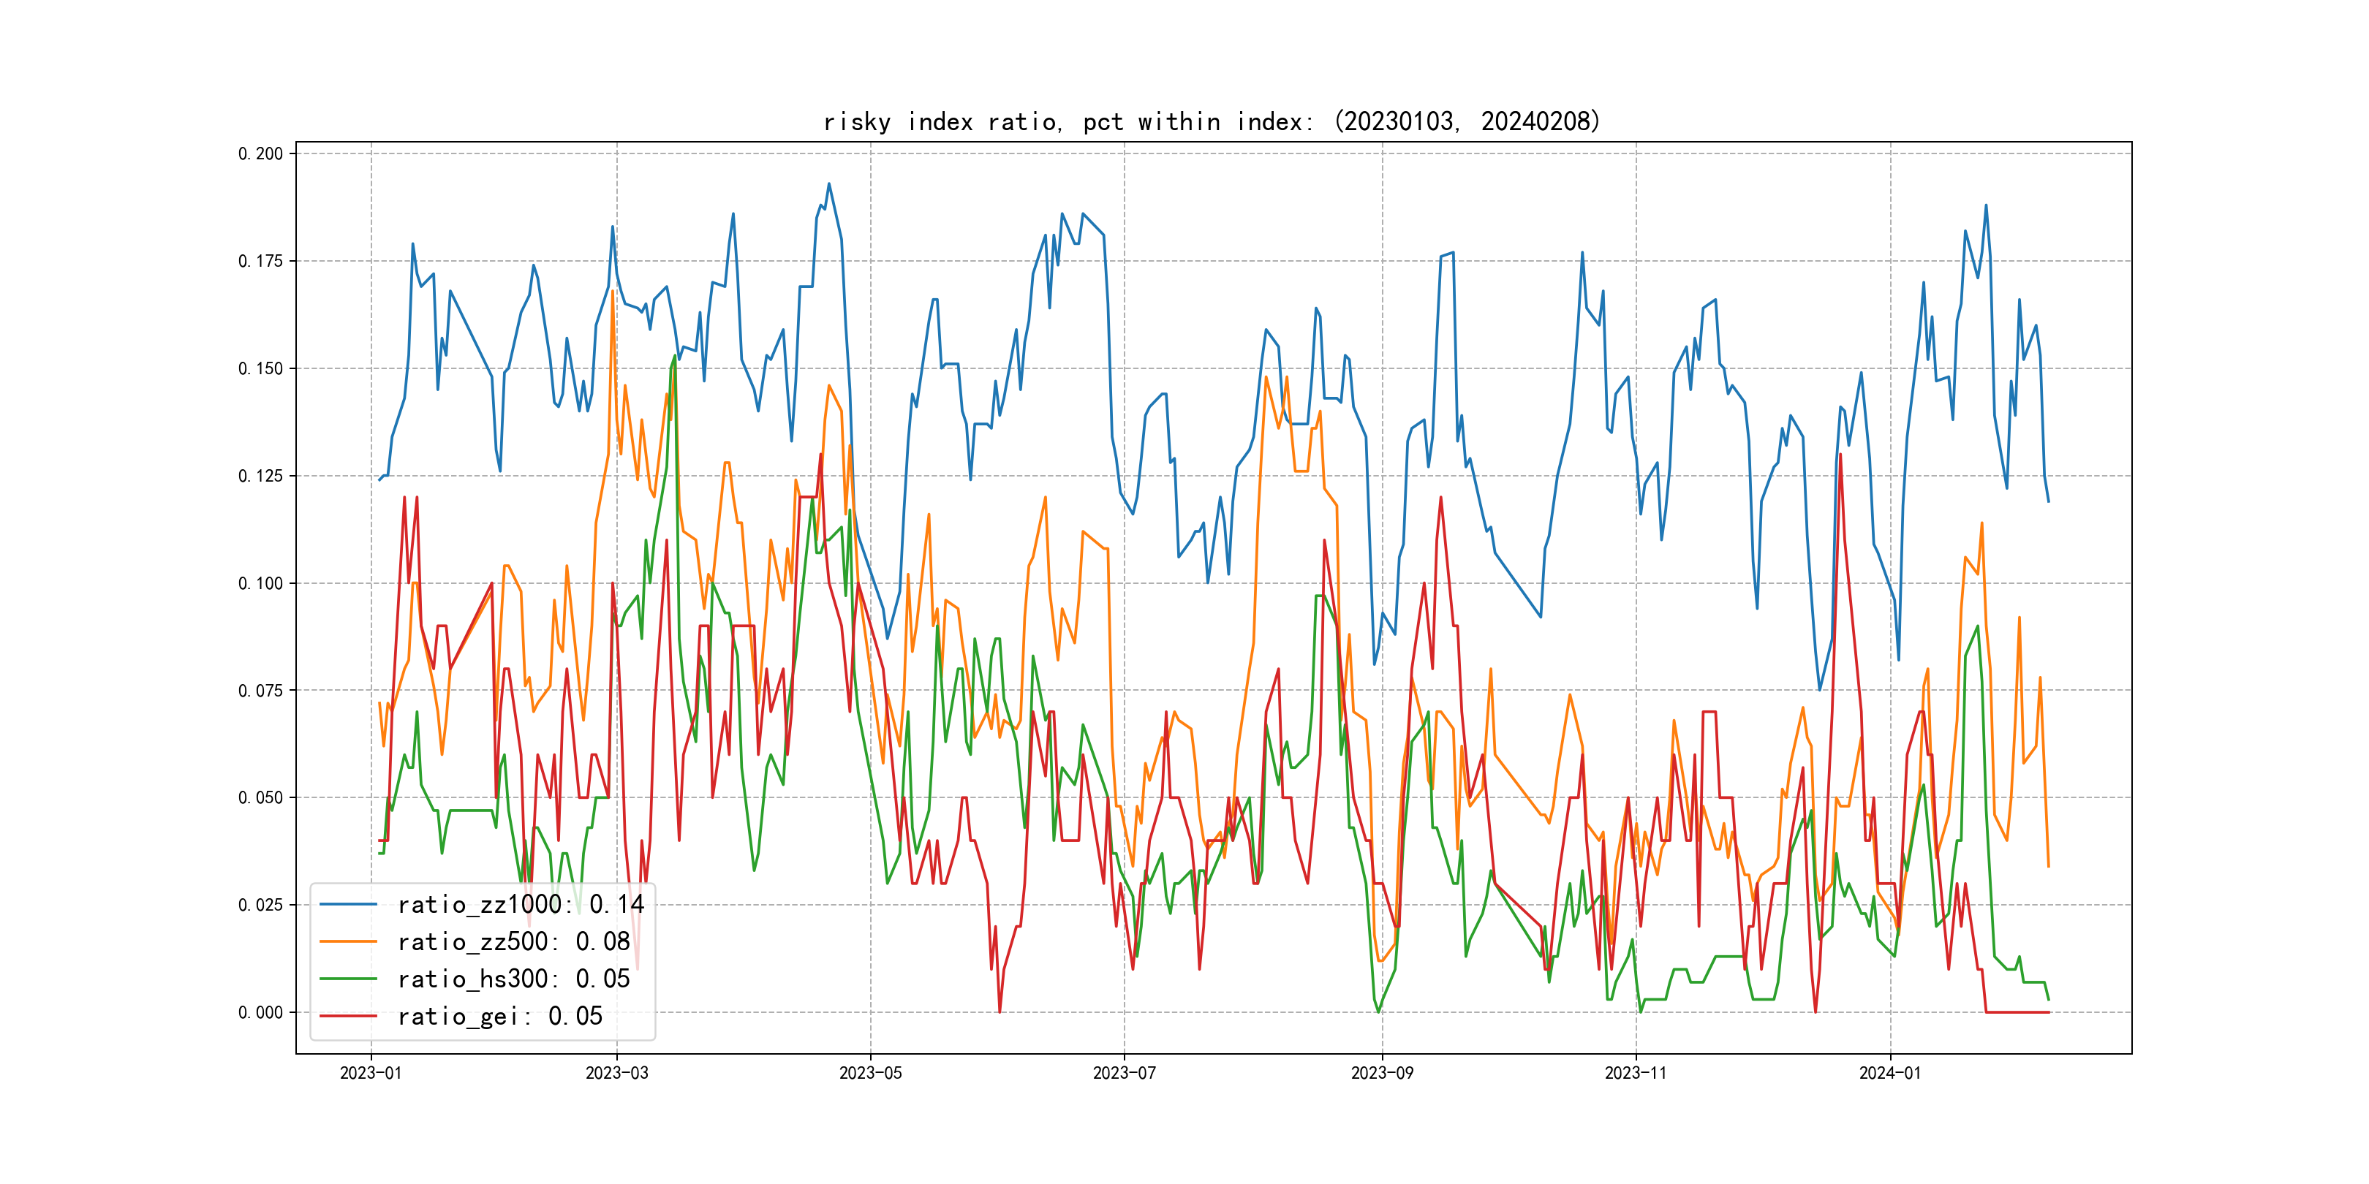Click the 2023-07 x-axis tick label
The width and height of the screenshot is (2369, 1184).
pos(1124,1073)
